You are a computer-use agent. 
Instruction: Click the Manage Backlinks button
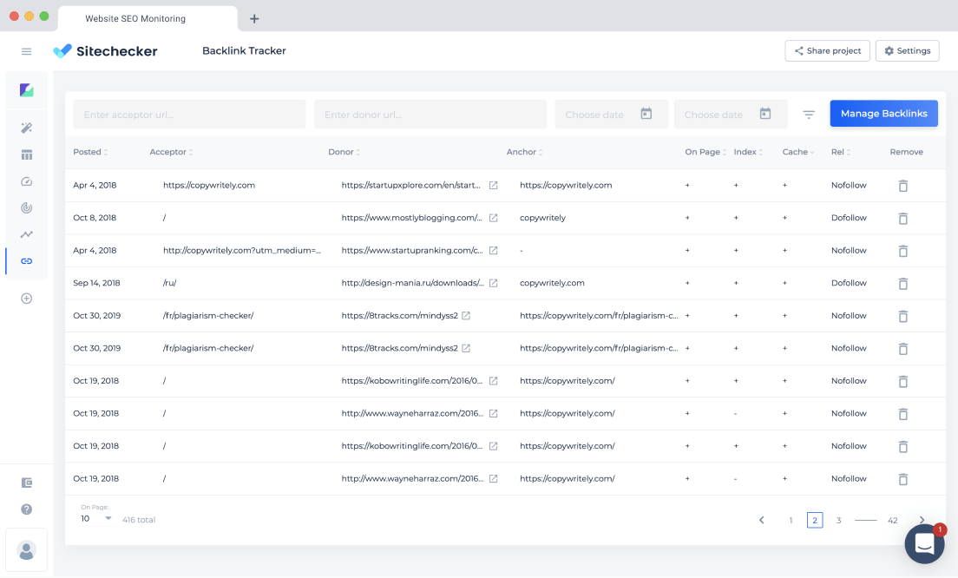[883, 114]
